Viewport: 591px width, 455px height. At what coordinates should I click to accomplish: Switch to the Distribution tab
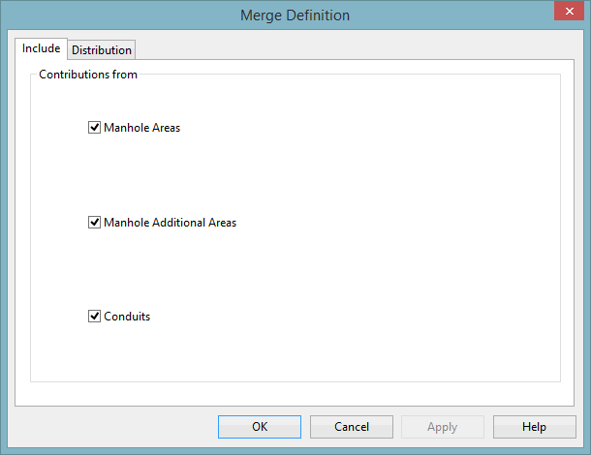pos(102,49)
